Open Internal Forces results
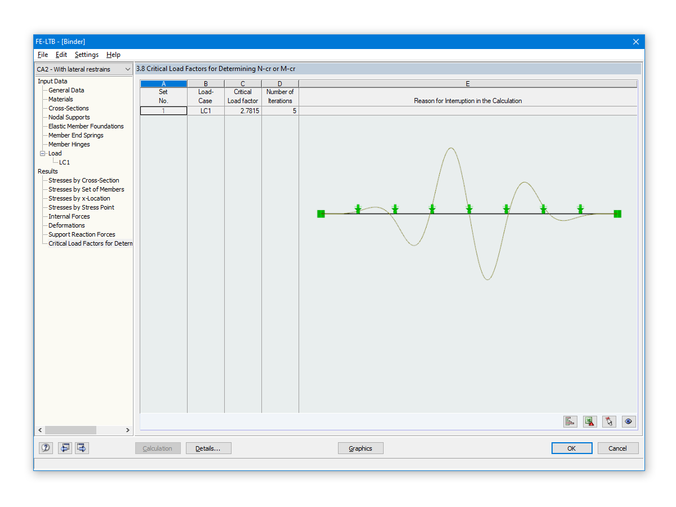 coord(69,216)
